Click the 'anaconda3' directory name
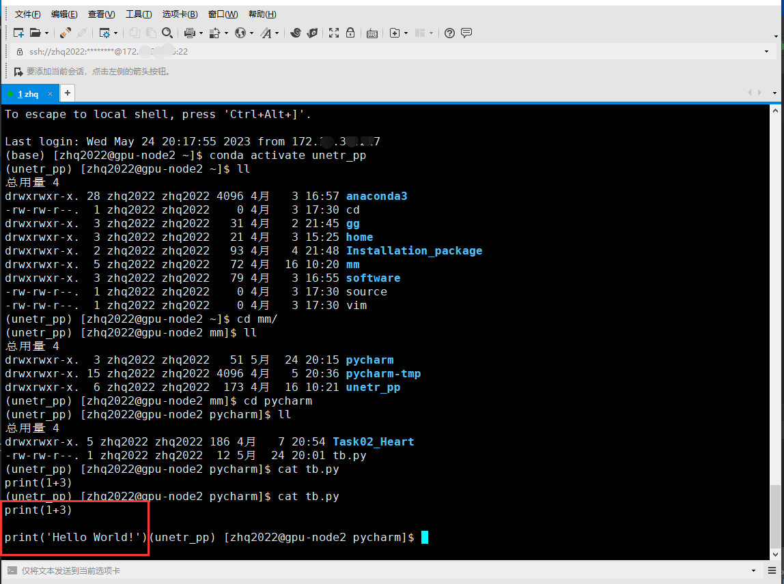 376,196
